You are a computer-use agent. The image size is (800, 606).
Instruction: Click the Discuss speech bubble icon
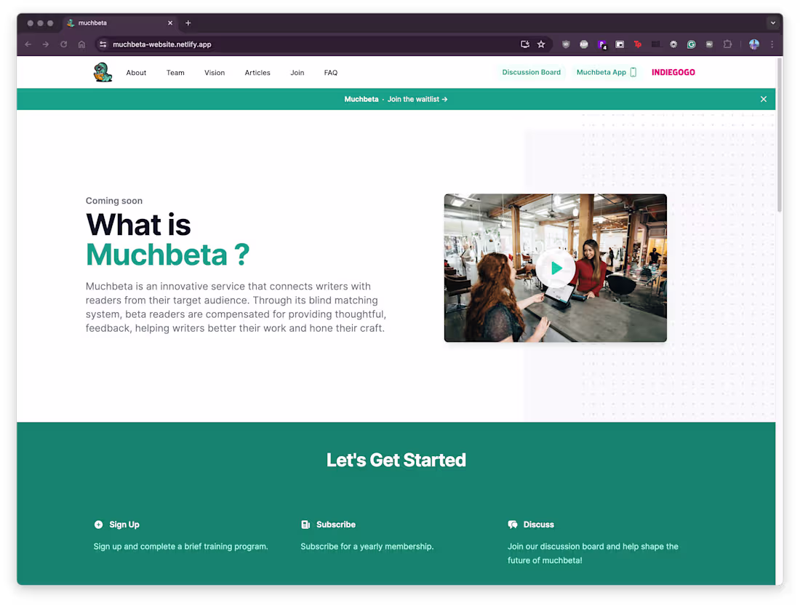513,525
